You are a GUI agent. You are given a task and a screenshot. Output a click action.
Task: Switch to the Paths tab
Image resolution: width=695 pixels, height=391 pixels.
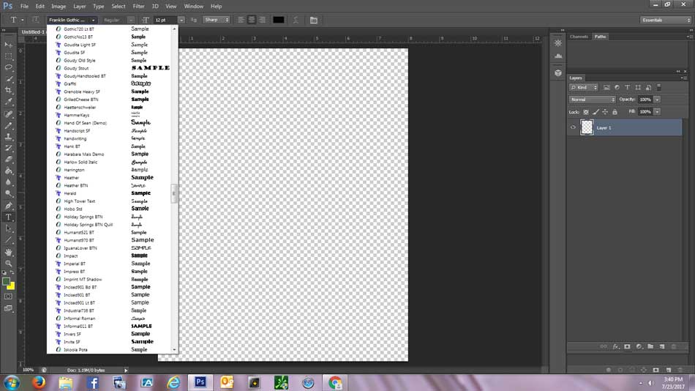tap(600, 37)
